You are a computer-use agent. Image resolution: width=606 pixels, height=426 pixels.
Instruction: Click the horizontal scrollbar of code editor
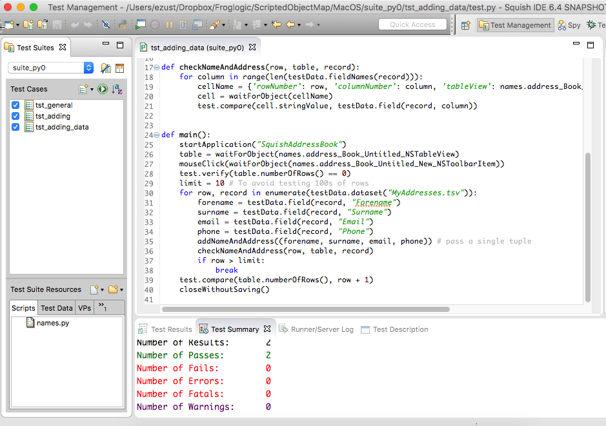(303, 309)
